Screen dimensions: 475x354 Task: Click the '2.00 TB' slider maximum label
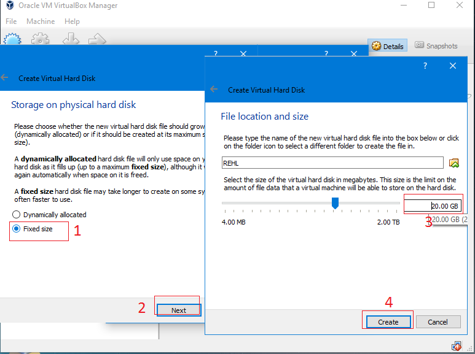[x=388, y=222]
